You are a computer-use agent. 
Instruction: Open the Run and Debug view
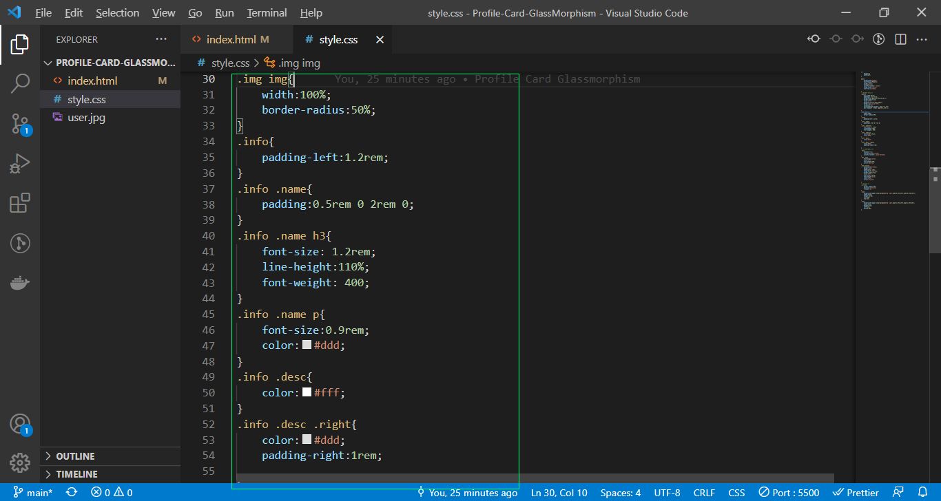pos(20,163)
